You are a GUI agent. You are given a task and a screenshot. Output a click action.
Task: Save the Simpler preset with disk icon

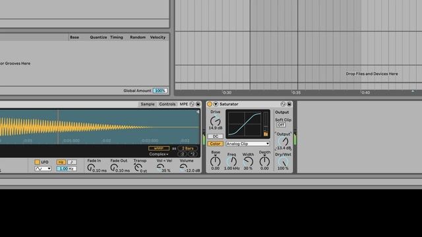[198, 104]
